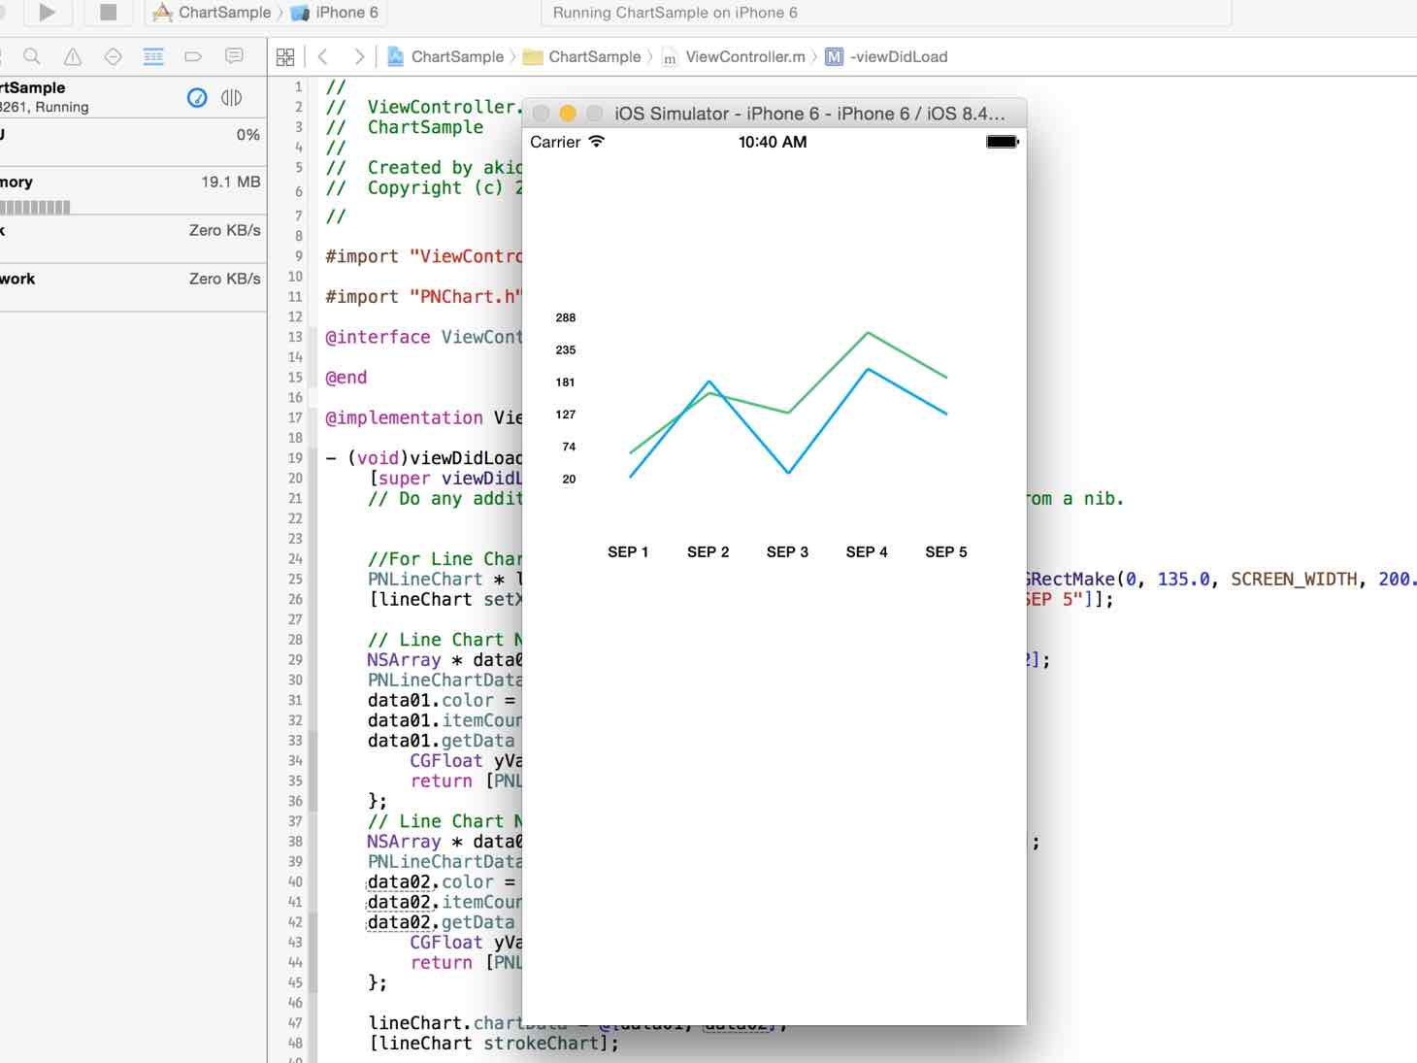The height and width of the screenshot is (1063, 1417).
Task: Click the blue gauge icon beside ChartSample process
Action: (x=197, y=97)
